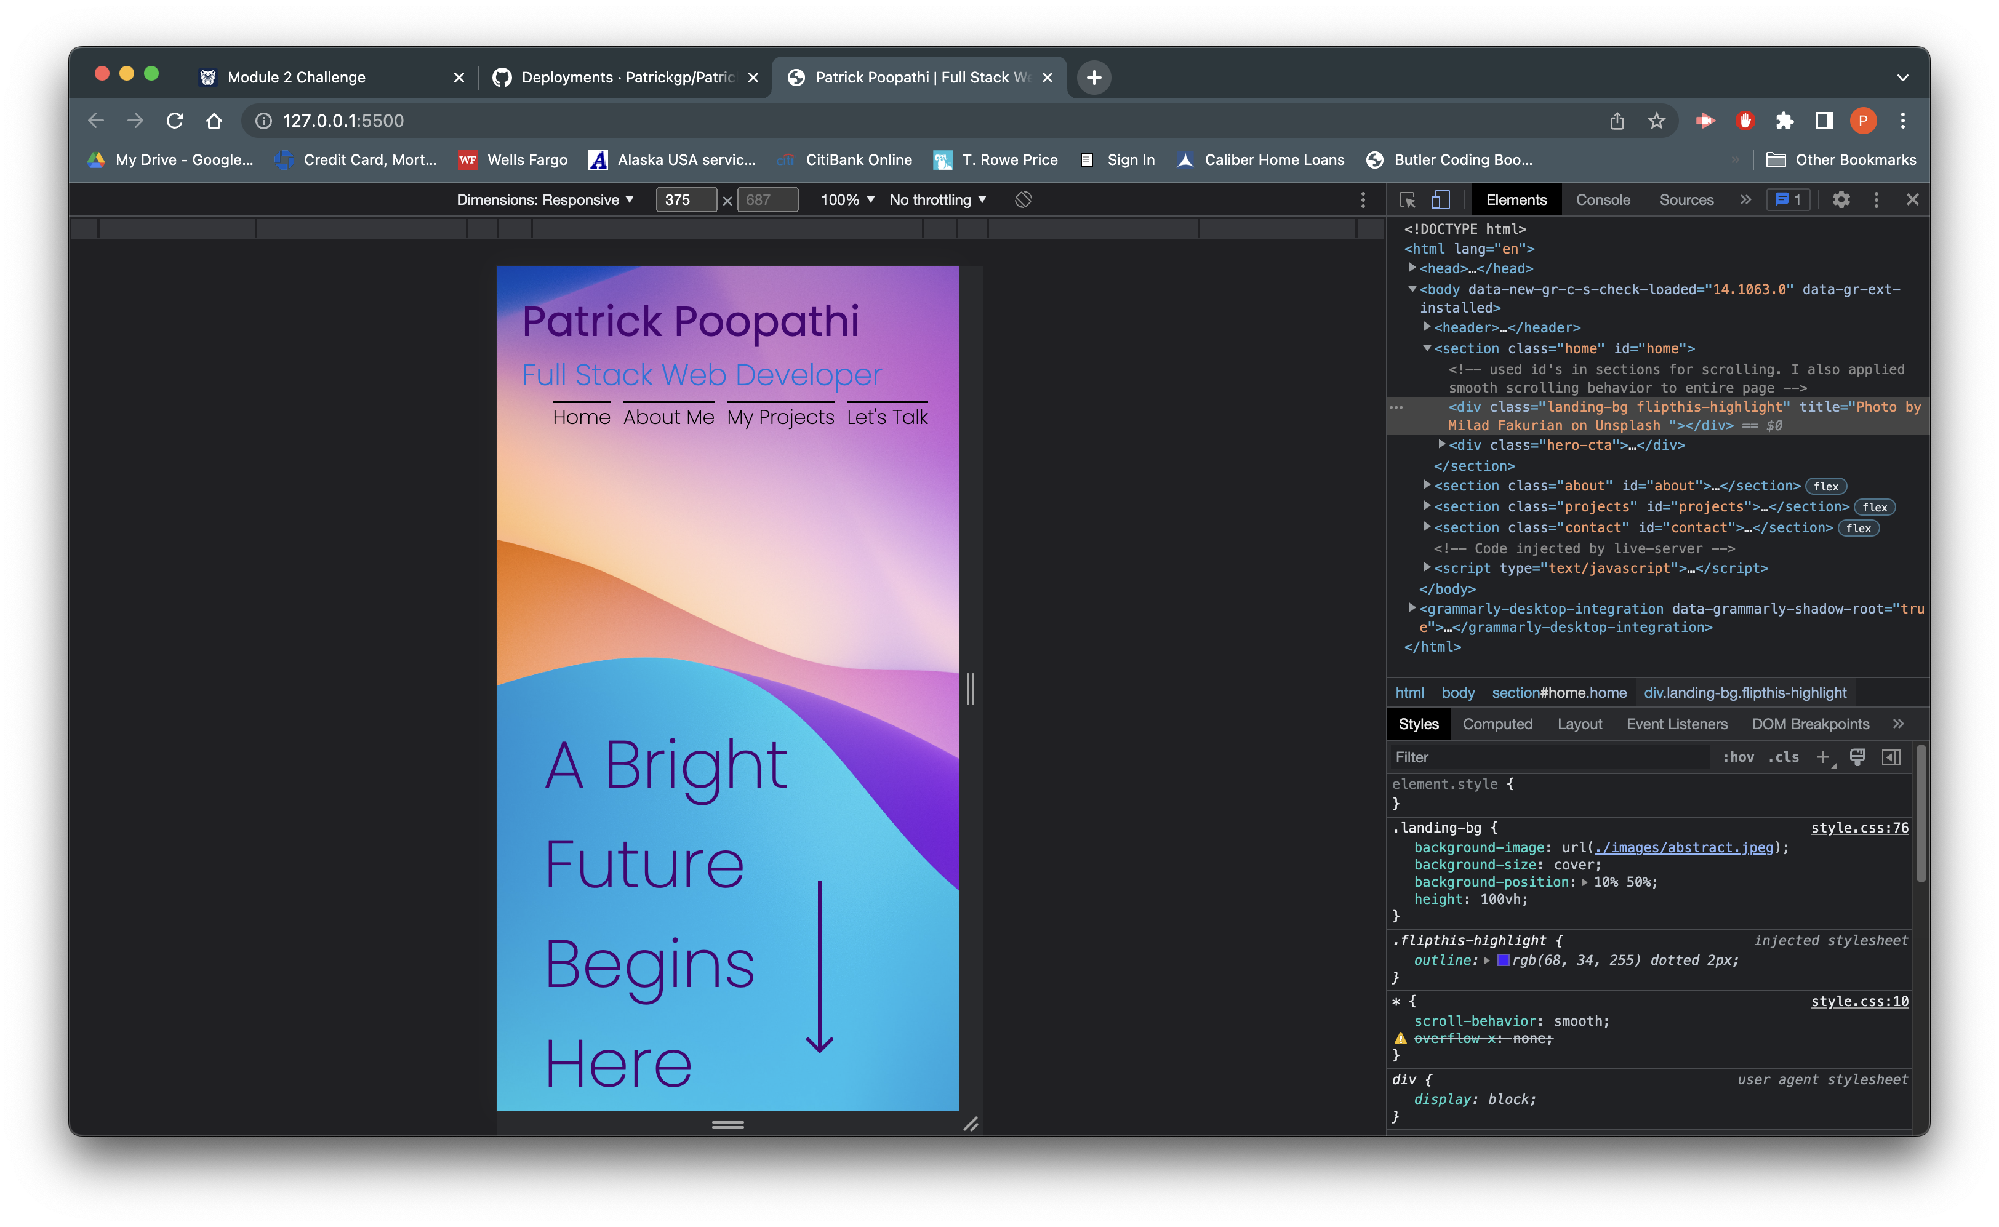1999x1227 pixels.
Task: Switch to the Sources tab
Action: (1686, 199)
